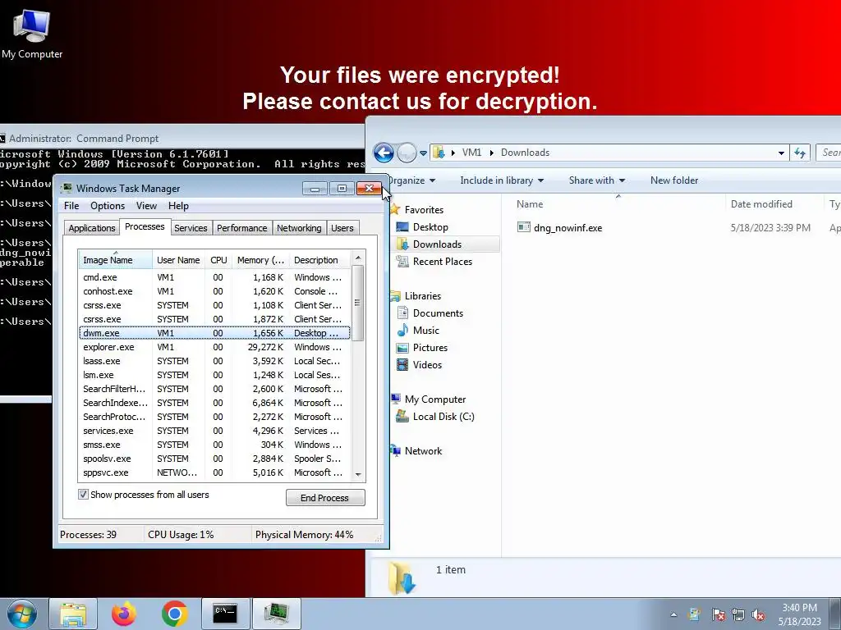Click the process list scrollbar down arrow
Viewport: 841px width, 630px height.
358,474
